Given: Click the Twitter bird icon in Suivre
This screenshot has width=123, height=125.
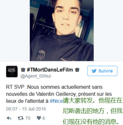Looking at the screenshot, I should pyautogui.click(x=94, y=71).
